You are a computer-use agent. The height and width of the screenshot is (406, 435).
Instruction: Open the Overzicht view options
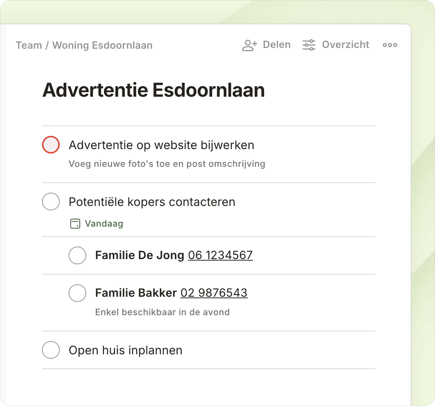pyautogui.click(x=345, y=45)
